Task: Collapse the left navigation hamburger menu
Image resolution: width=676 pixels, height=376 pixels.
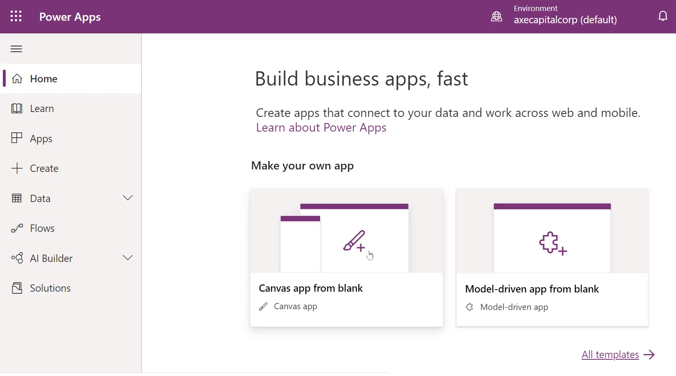Action: click(x=16, y=49)
